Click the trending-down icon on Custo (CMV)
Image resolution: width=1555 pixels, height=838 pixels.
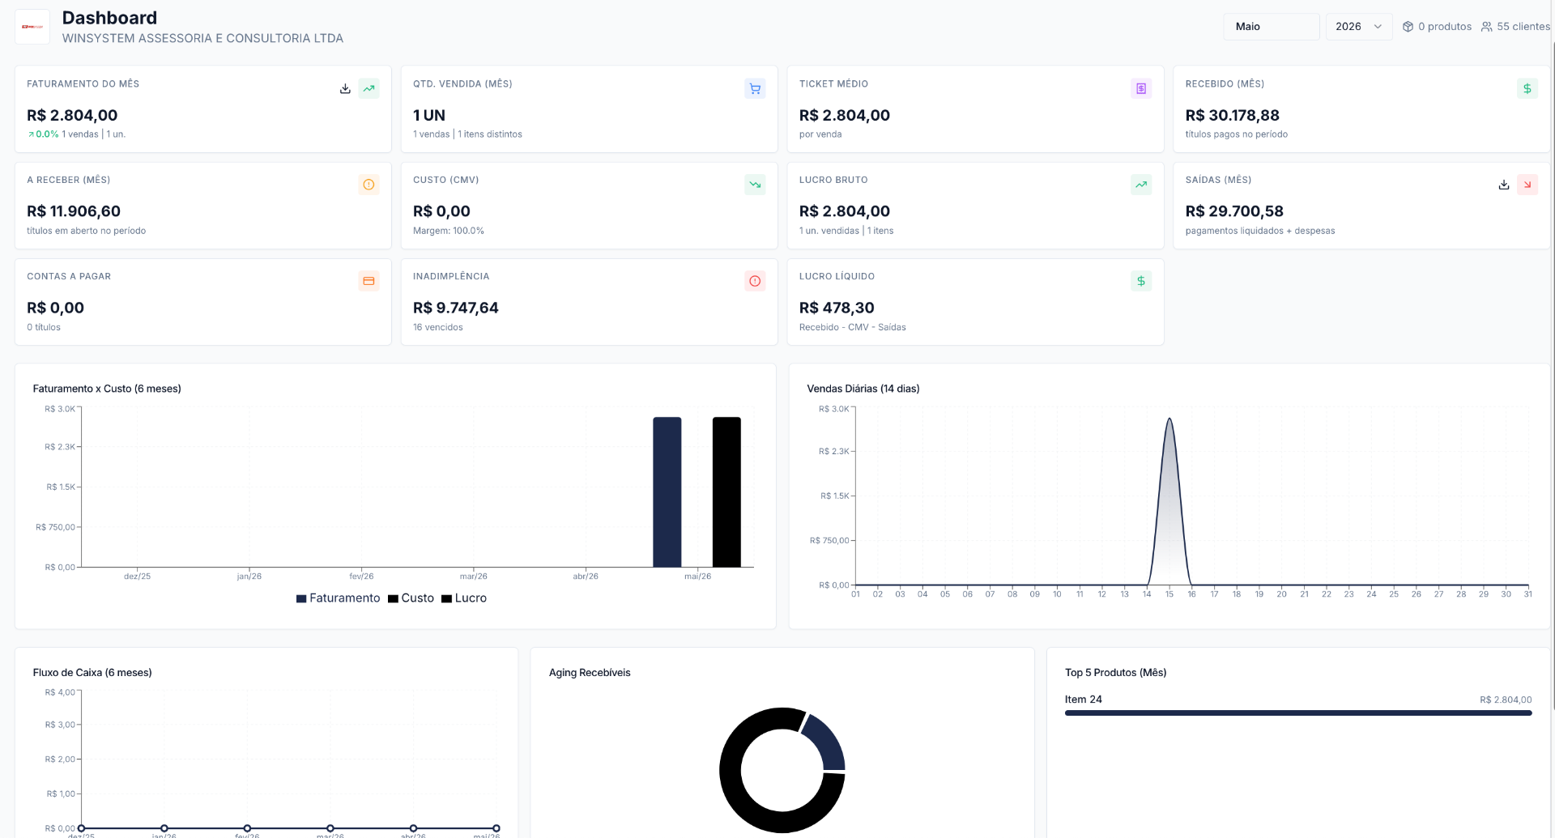coord(755,185)
